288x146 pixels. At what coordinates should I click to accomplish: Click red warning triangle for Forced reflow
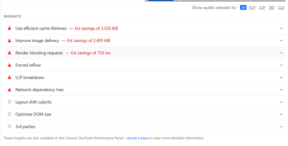[10, 65]
